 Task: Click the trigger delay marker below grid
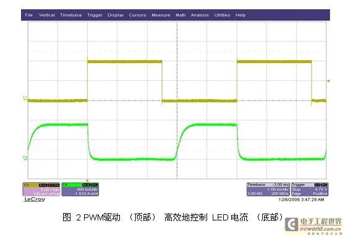(87, 180)
